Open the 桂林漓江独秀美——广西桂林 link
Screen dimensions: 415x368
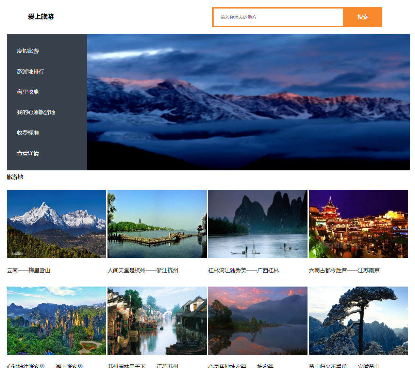tap(244, 270)
